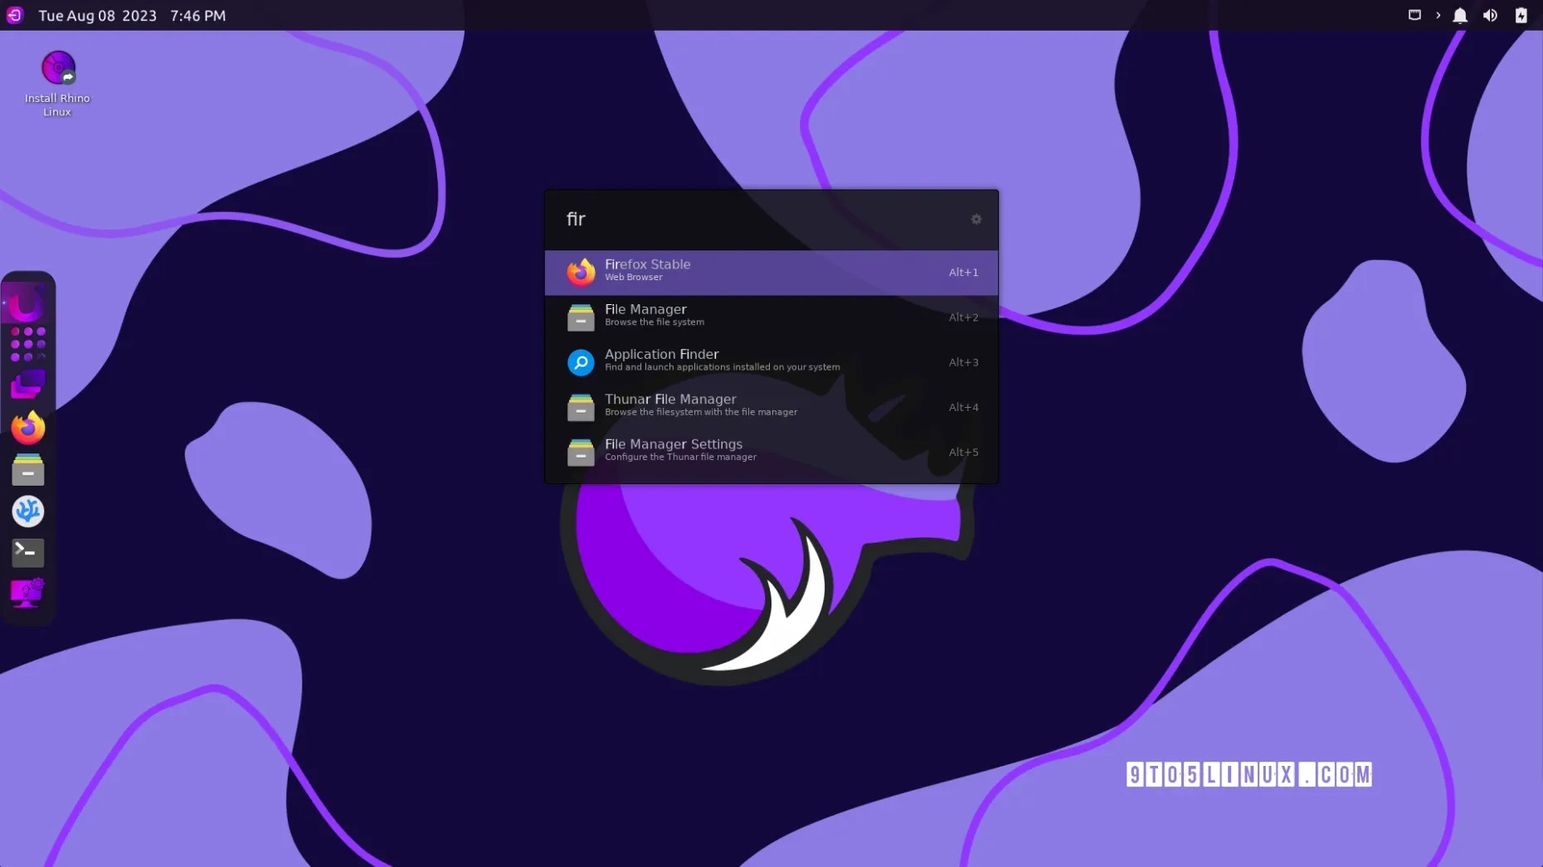Image resolution: width=1543 pixels, height=867 pixels.
Task: Select the File Manager Settings result
Action: click(771, 452)
